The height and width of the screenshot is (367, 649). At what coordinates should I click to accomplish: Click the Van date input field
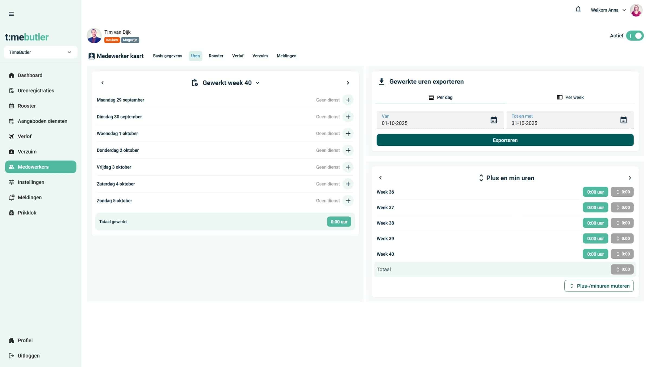(431, 123)
